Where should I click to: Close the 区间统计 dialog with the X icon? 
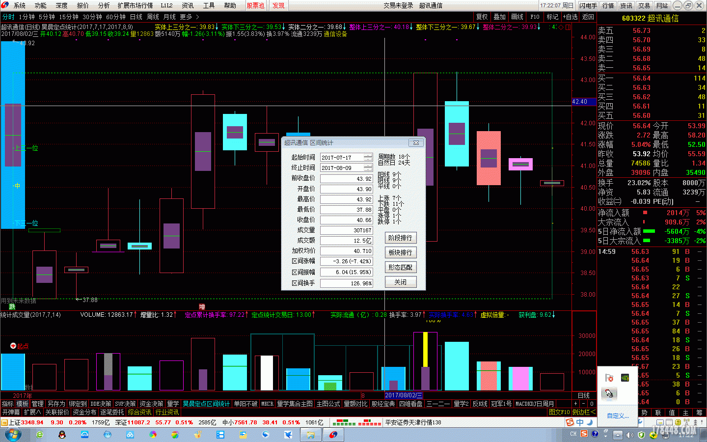click(x=416, y=143)
